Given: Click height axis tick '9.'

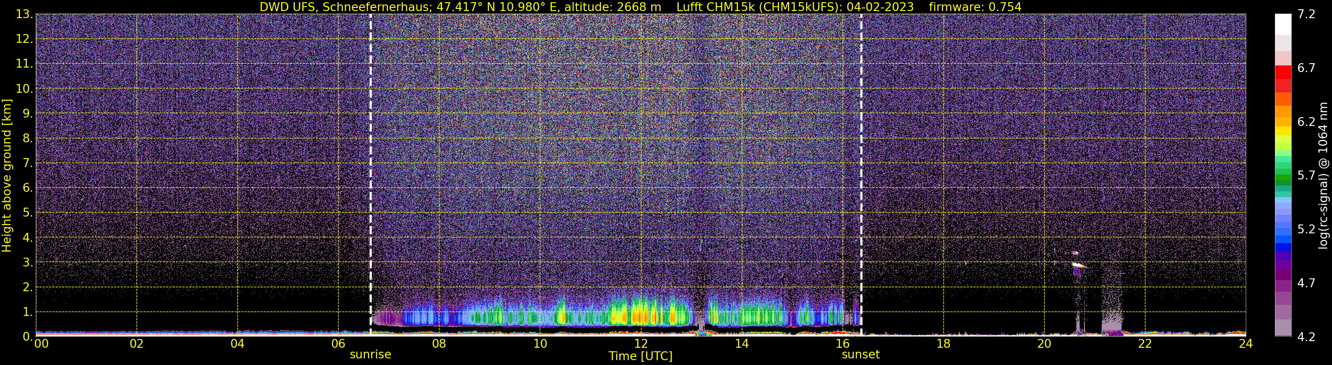Looking at the screenshot, I should (x=27, y=114).
